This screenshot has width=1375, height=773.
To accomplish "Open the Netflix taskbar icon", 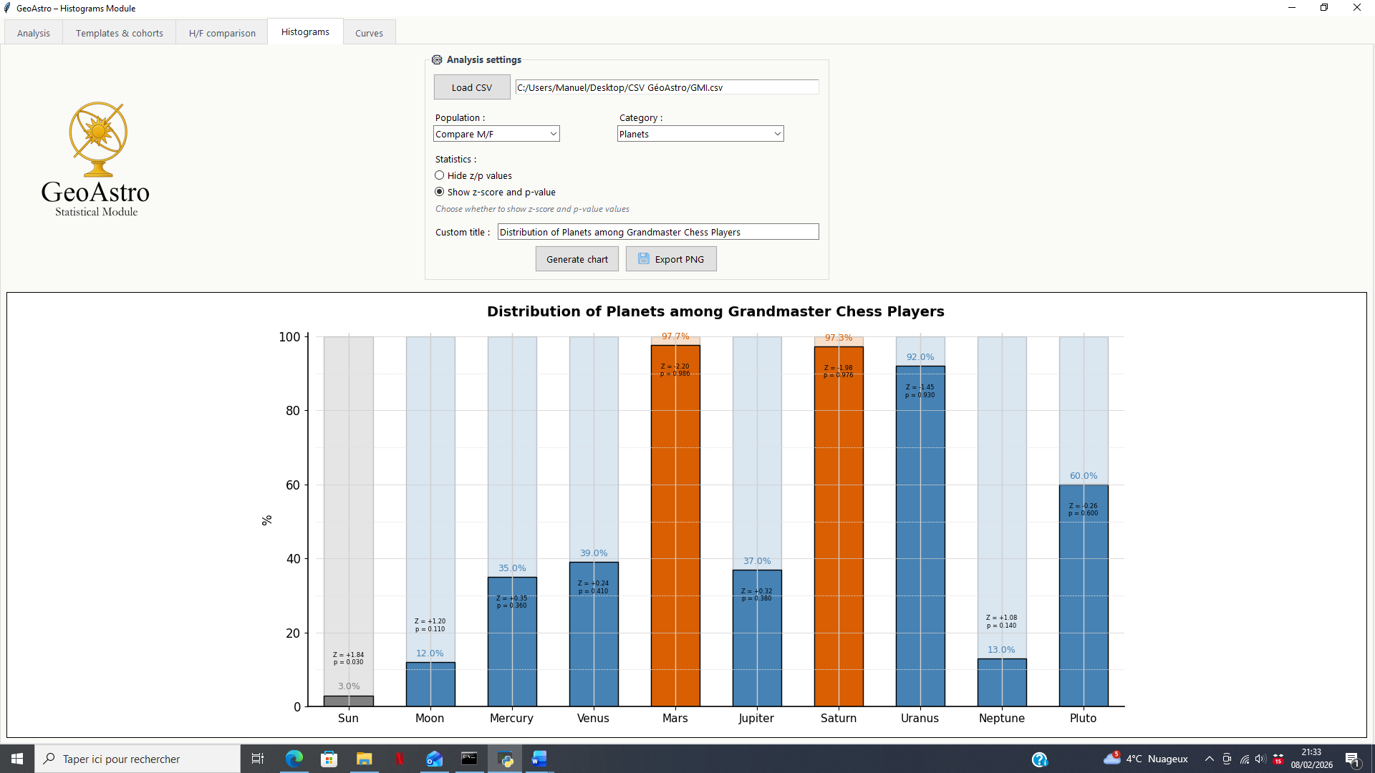I will pos(400,759).
